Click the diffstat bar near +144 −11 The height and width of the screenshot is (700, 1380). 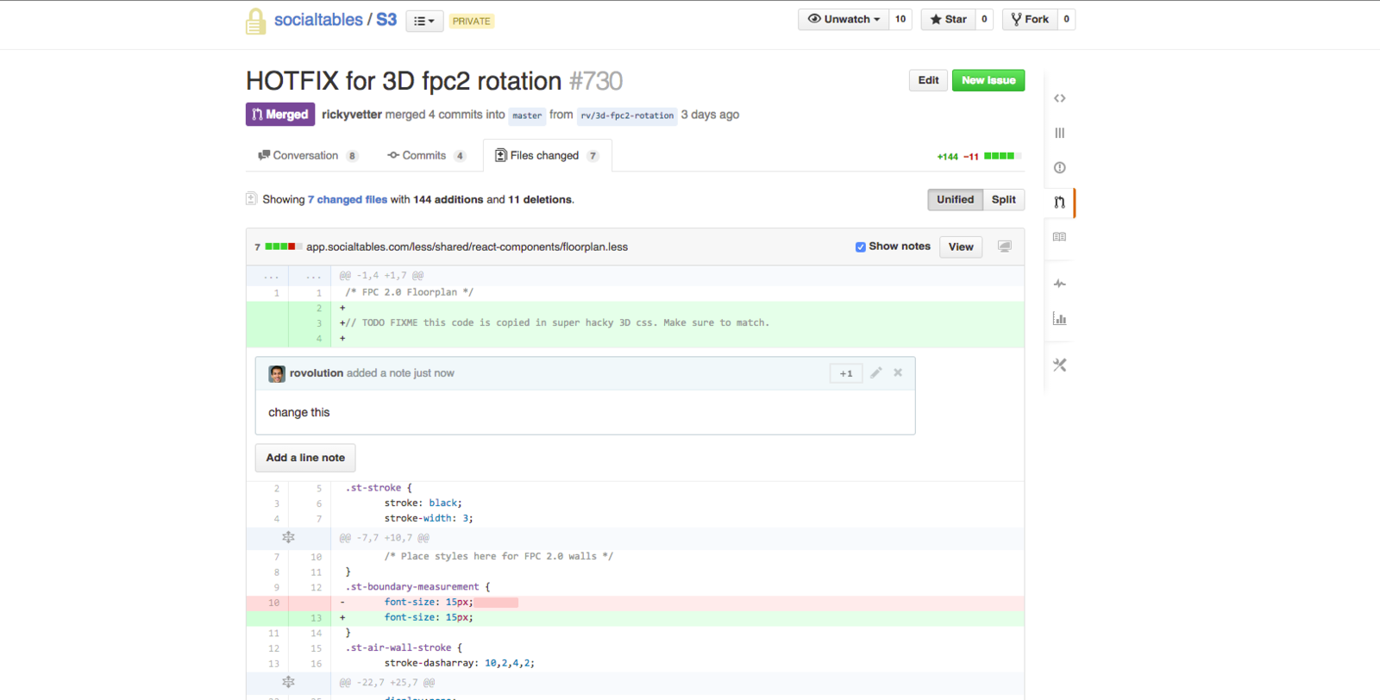(x=1002, y=156)
